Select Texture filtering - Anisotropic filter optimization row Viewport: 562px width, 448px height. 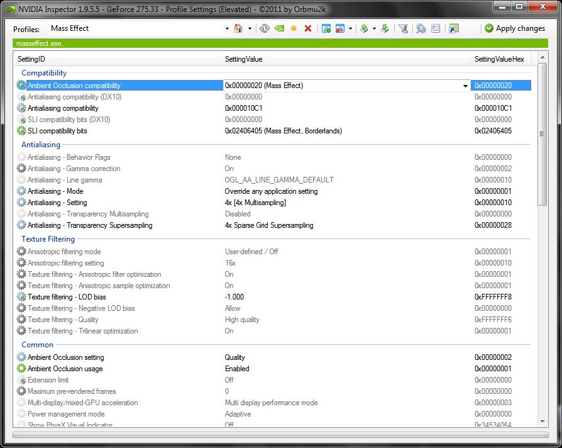(x=273, y=274)
